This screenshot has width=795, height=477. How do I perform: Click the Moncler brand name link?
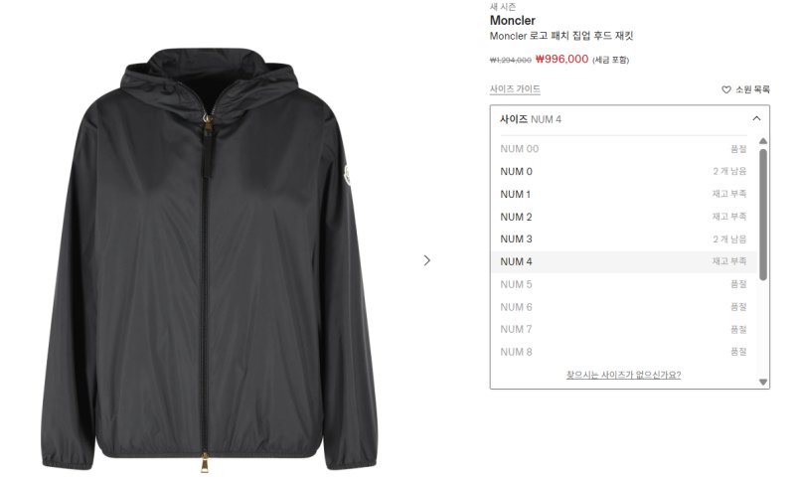(x=512, y=21)
